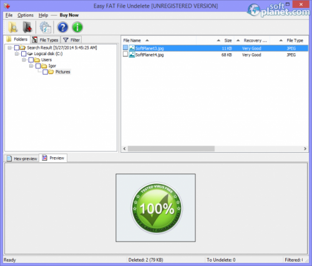
Task: Click the undelete files toolbar icon
Action: pyautogui.click(x=27, y=28)
